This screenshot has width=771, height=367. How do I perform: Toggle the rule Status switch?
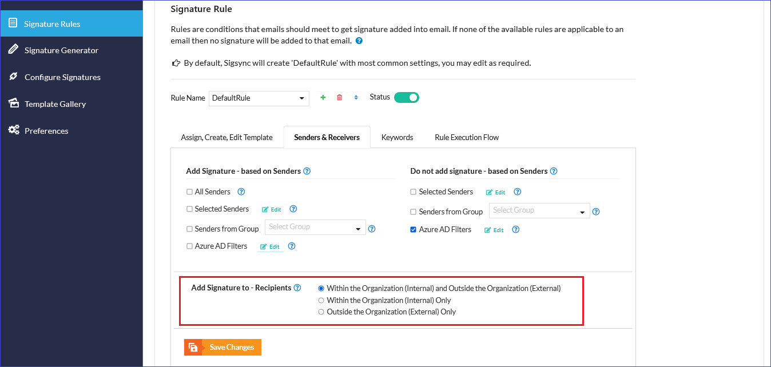coord(407,97)
